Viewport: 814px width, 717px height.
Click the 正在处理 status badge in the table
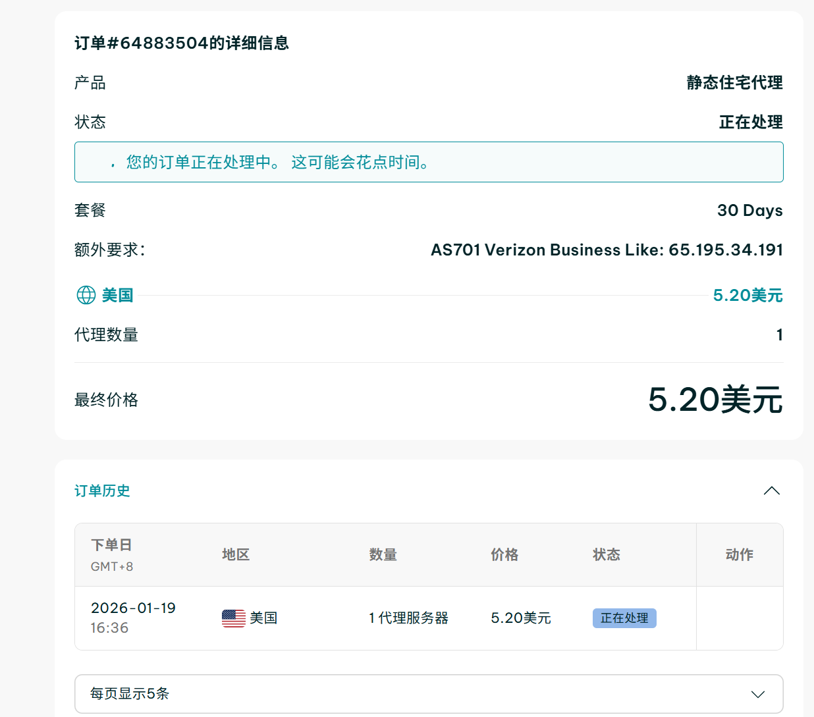pyautogui.click(x=624, y=618)
